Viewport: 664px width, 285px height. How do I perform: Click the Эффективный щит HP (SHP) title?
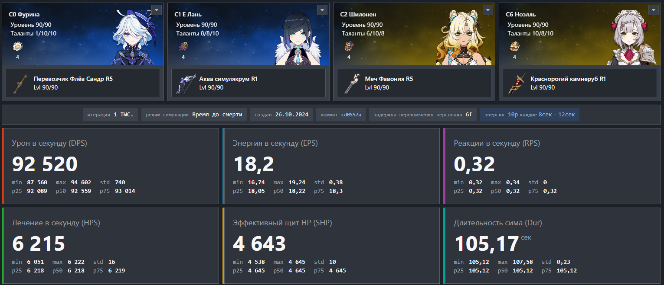coord(282,223)
